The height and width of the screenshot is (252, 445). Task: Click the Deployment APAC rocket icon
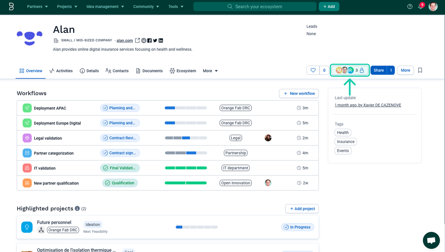point(27,108)
